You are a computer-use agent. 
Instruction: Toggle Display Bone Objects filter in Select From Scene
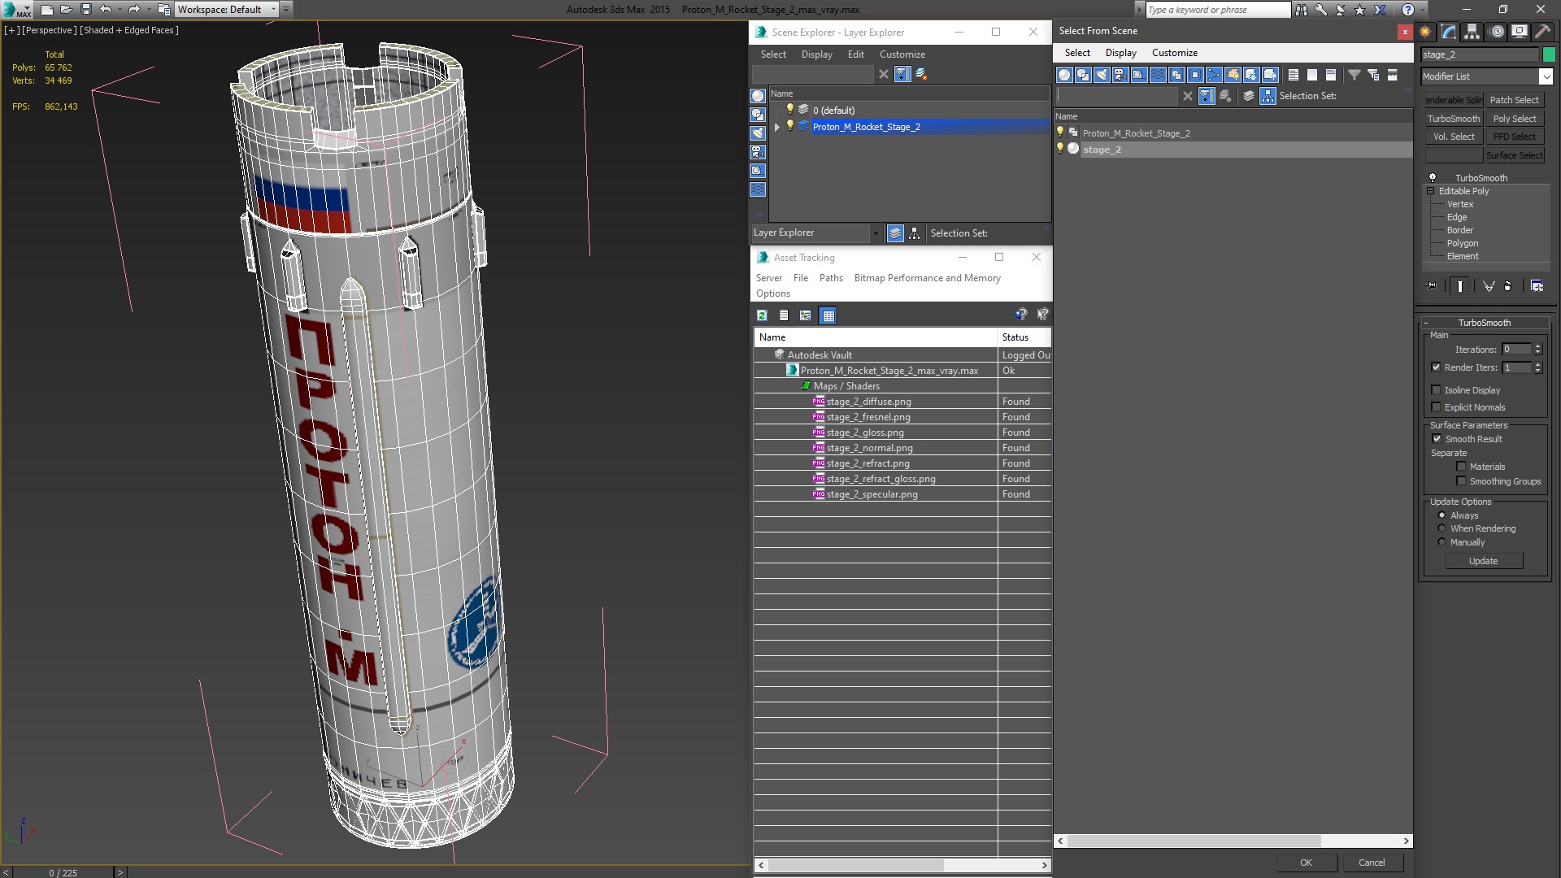pyautogui.click(x=1214, y=75)
